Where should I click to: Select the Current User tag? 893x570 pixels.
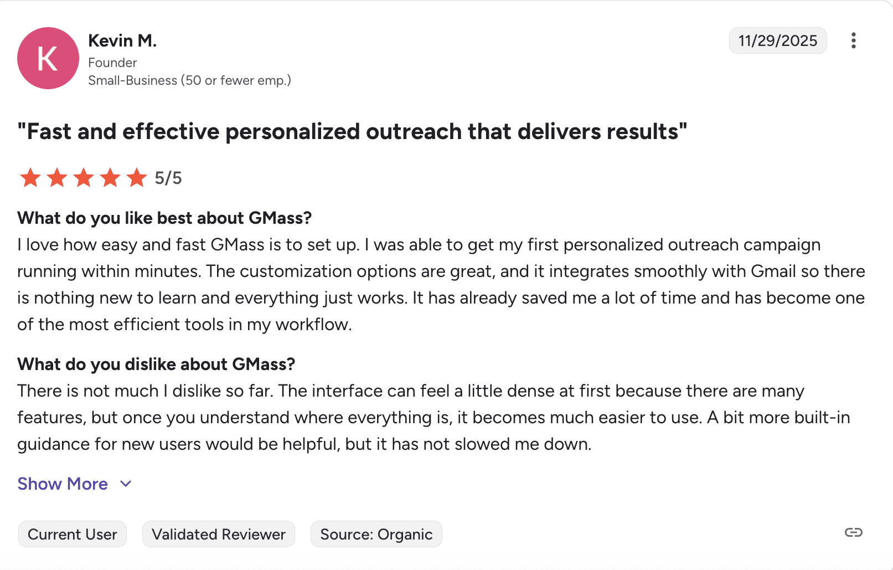(73, 534)
